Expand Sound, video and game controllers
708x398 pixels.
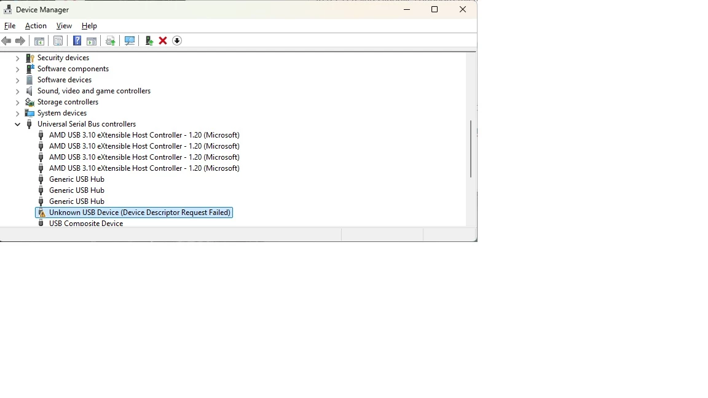click(x=18, y=91)
